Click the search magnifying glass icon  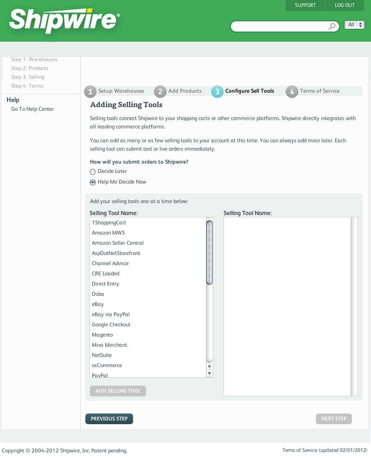(332, 26)
